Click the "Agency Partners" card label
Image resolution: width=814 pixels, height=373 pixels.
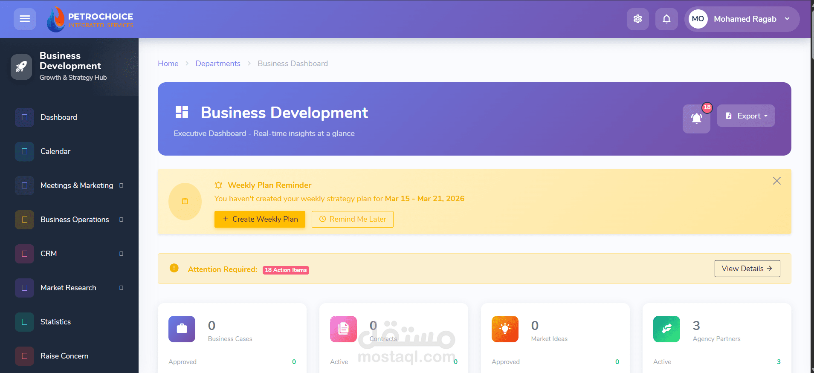click(x=716, y=339)
